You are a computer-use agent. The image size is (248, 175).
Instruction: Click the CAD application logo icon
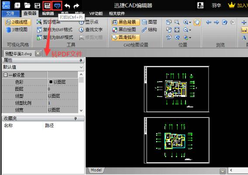click(x=6, y=5)
